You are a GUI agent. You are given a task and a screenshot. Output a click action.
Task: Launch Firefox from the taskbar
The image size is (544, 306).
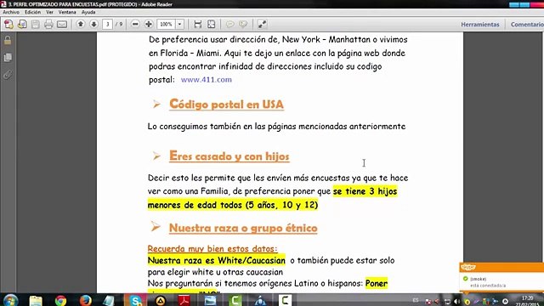(85, 300)
